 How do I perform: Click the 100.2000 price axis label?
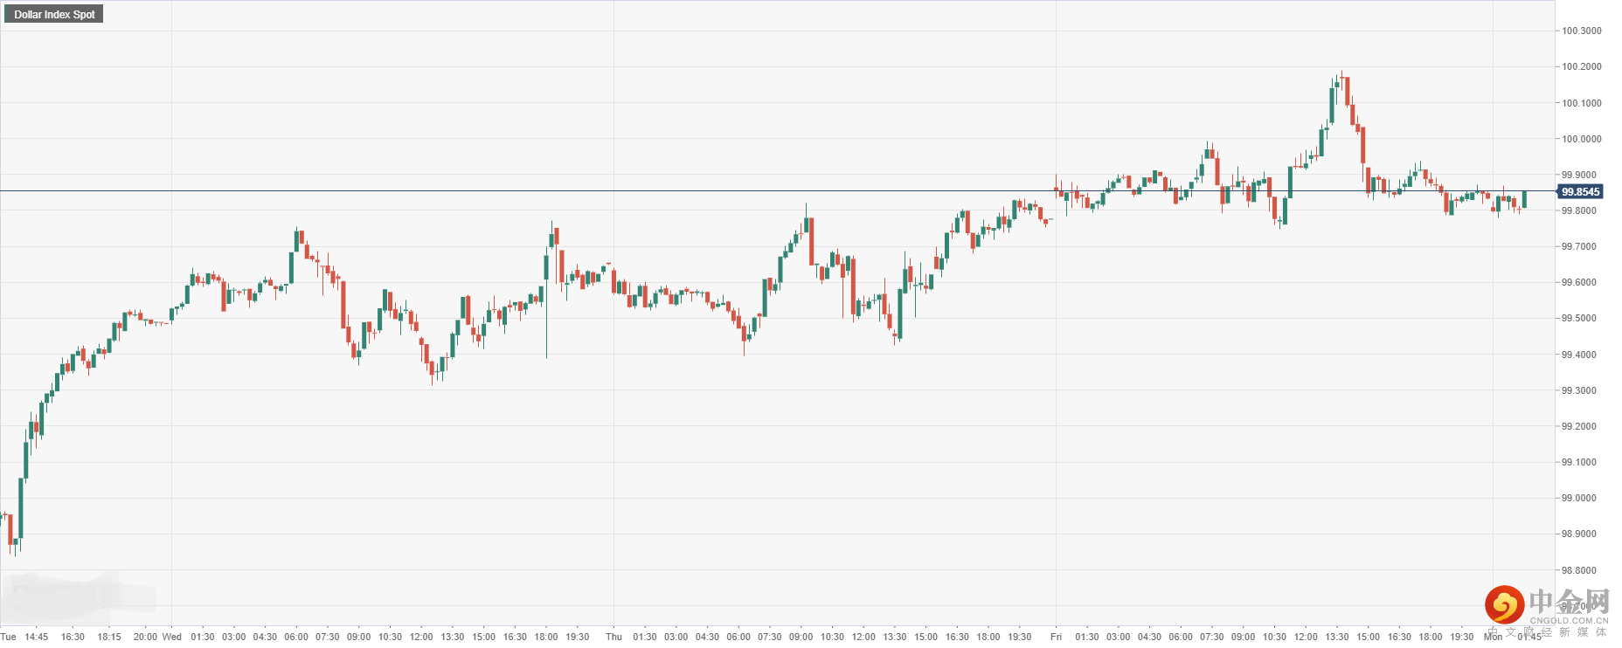pos(1581,66)
